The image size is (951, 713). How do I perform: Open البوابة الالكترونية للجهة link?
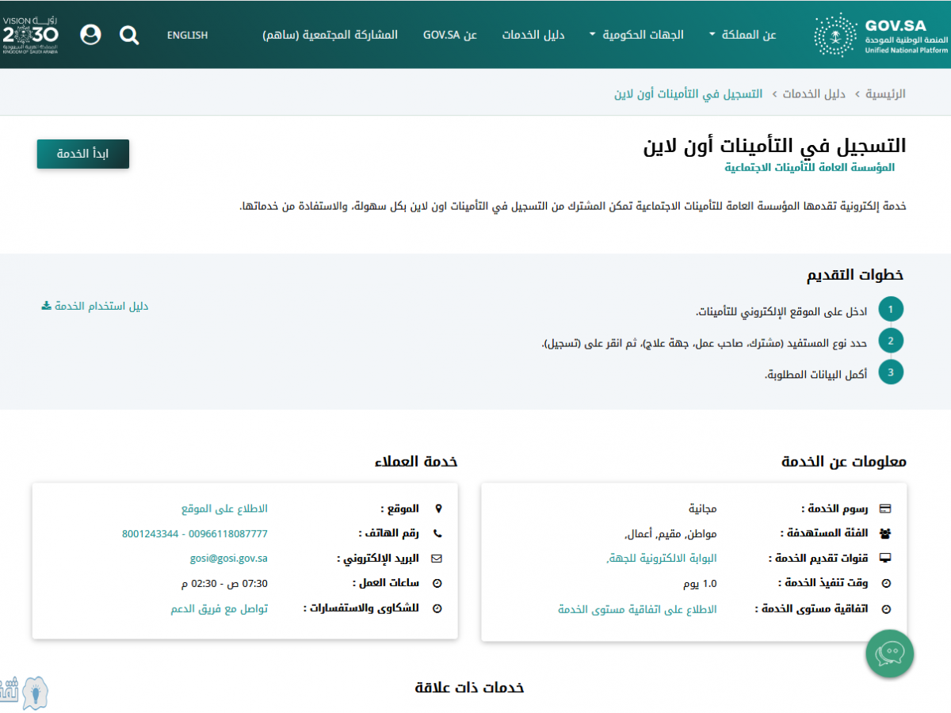coord(662,559)
